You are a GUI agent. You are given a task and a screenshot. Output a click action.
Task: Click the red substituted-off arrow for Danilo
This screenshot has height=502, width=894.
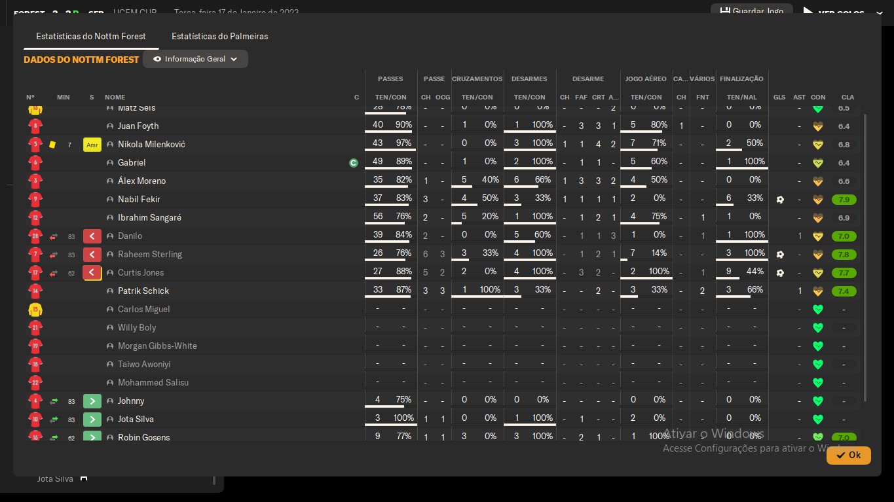click(92, 236)
